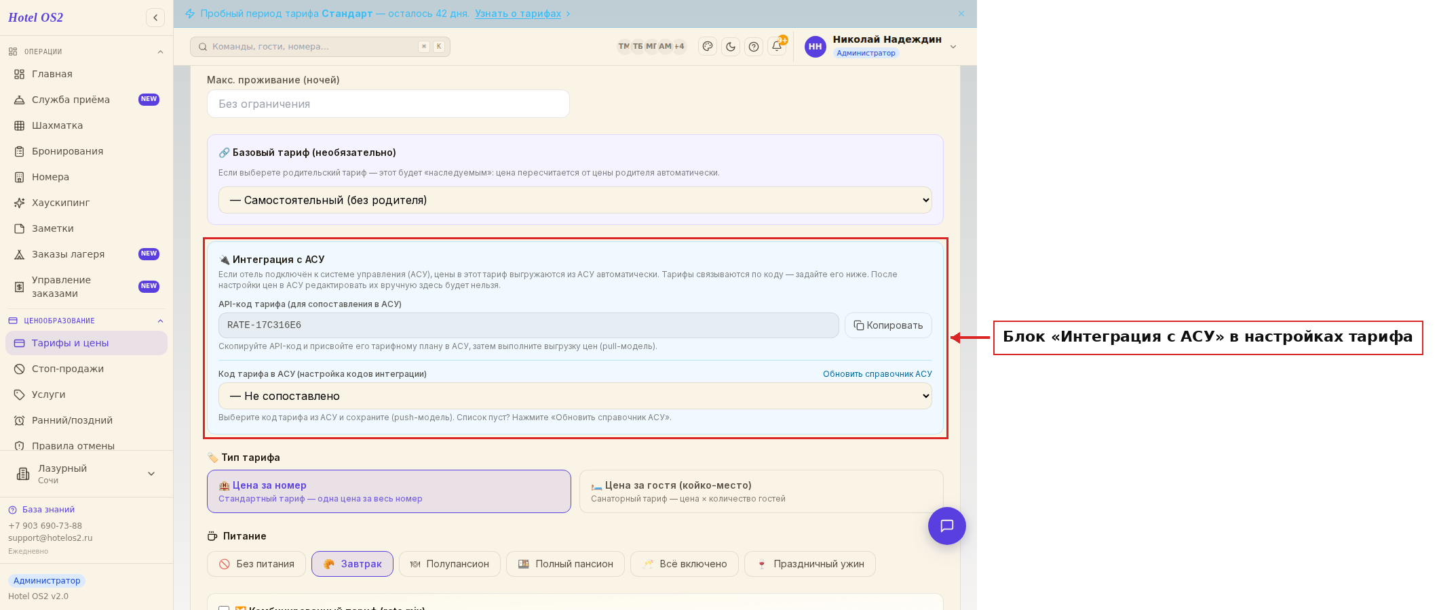Follow the Узнать о тарифах link
This screenshot has width=1439, height=610.
pyautogui.click(x=518, y=14)
